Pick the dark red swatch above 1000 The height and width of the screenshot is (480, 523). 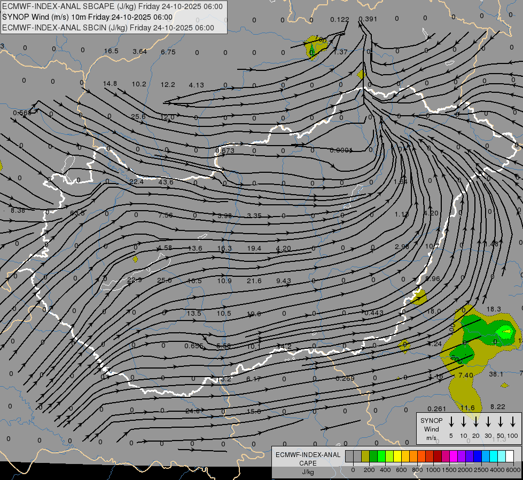click(x=438, y=457)
